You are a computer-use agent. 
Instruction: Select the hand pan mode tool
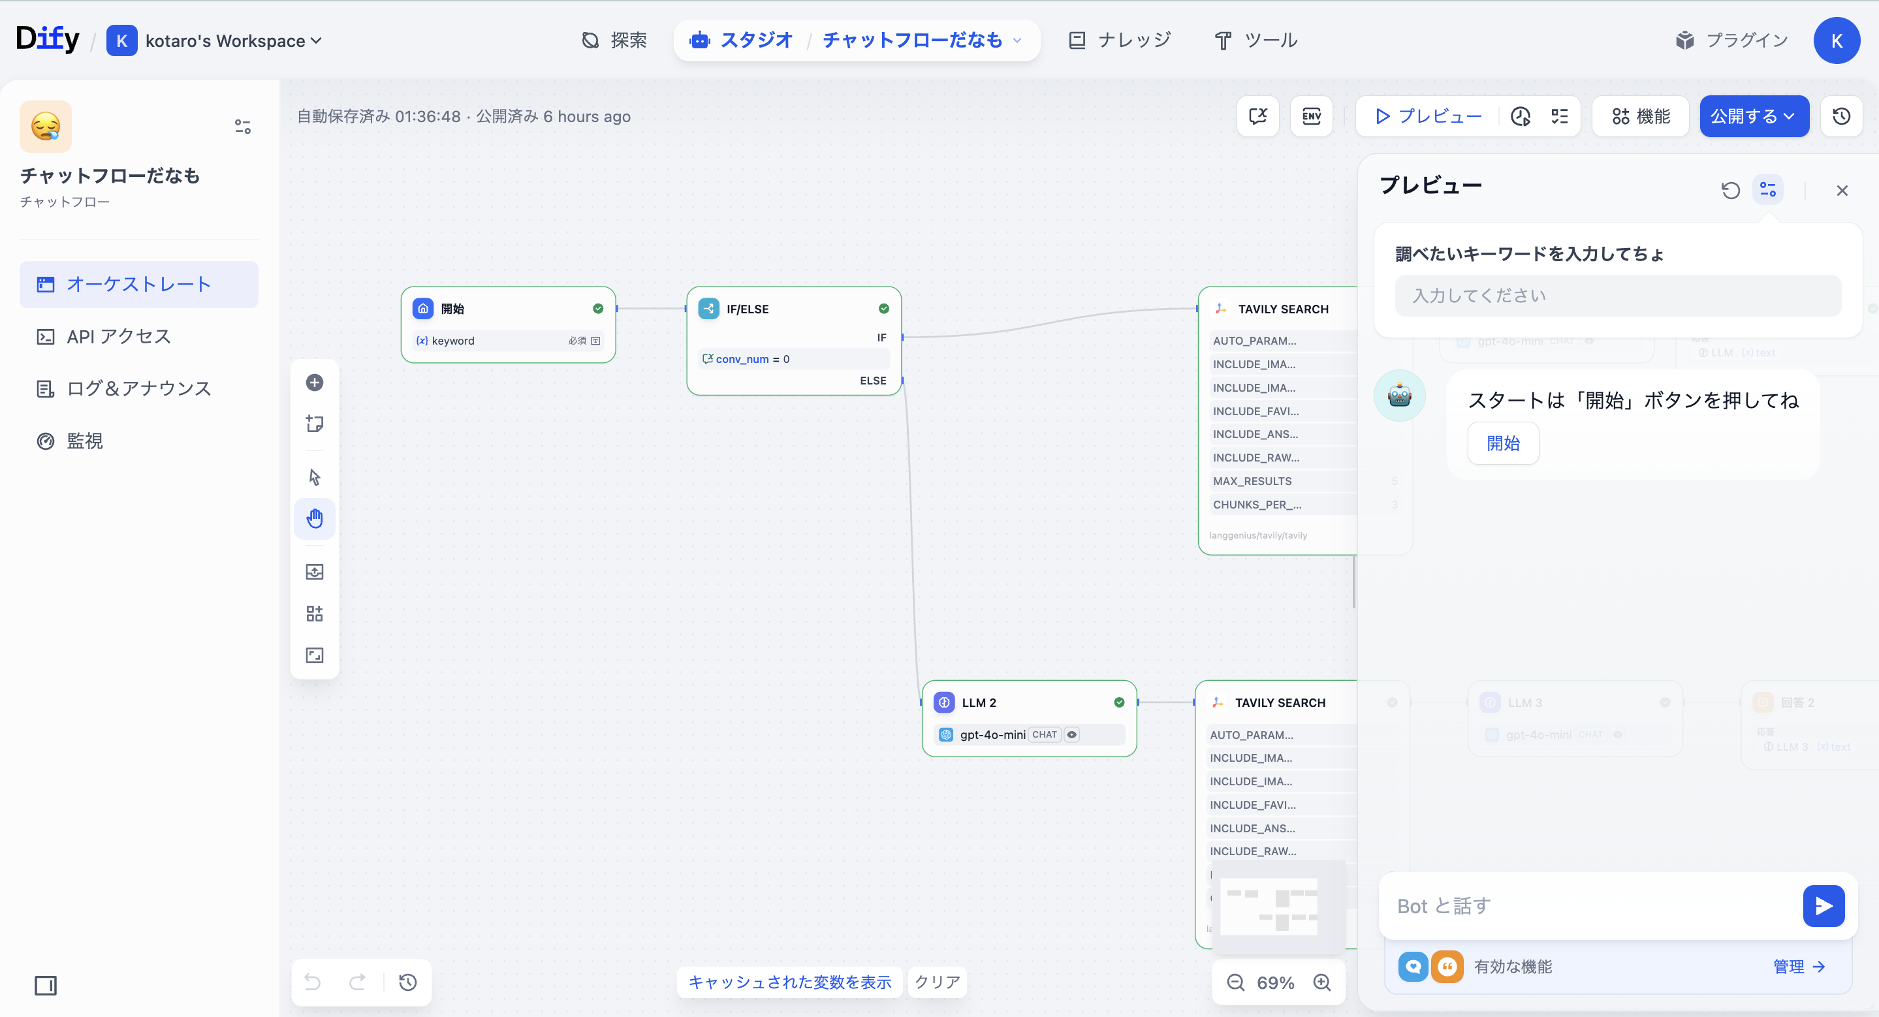click(x=315, y=519)
